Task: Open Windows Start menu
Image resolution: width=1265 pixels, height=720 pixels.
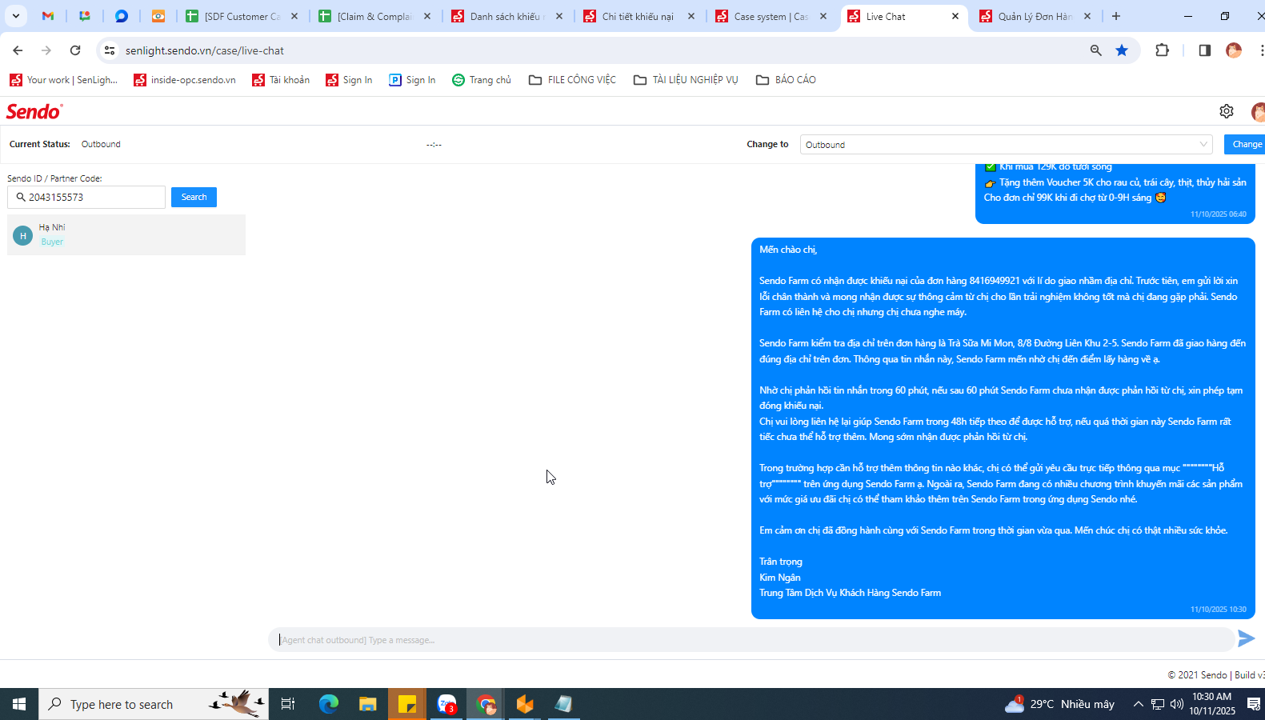Action: click(x=19, y=704)
